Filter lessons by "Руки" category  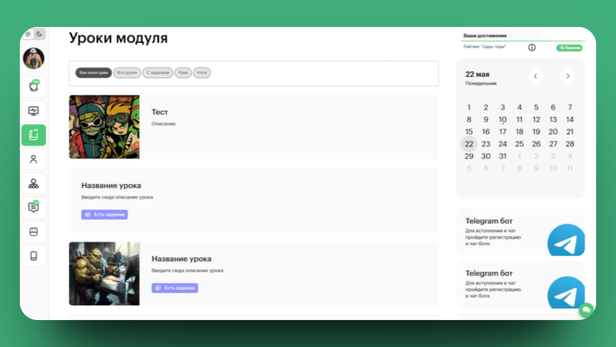(x=184, y=73)
